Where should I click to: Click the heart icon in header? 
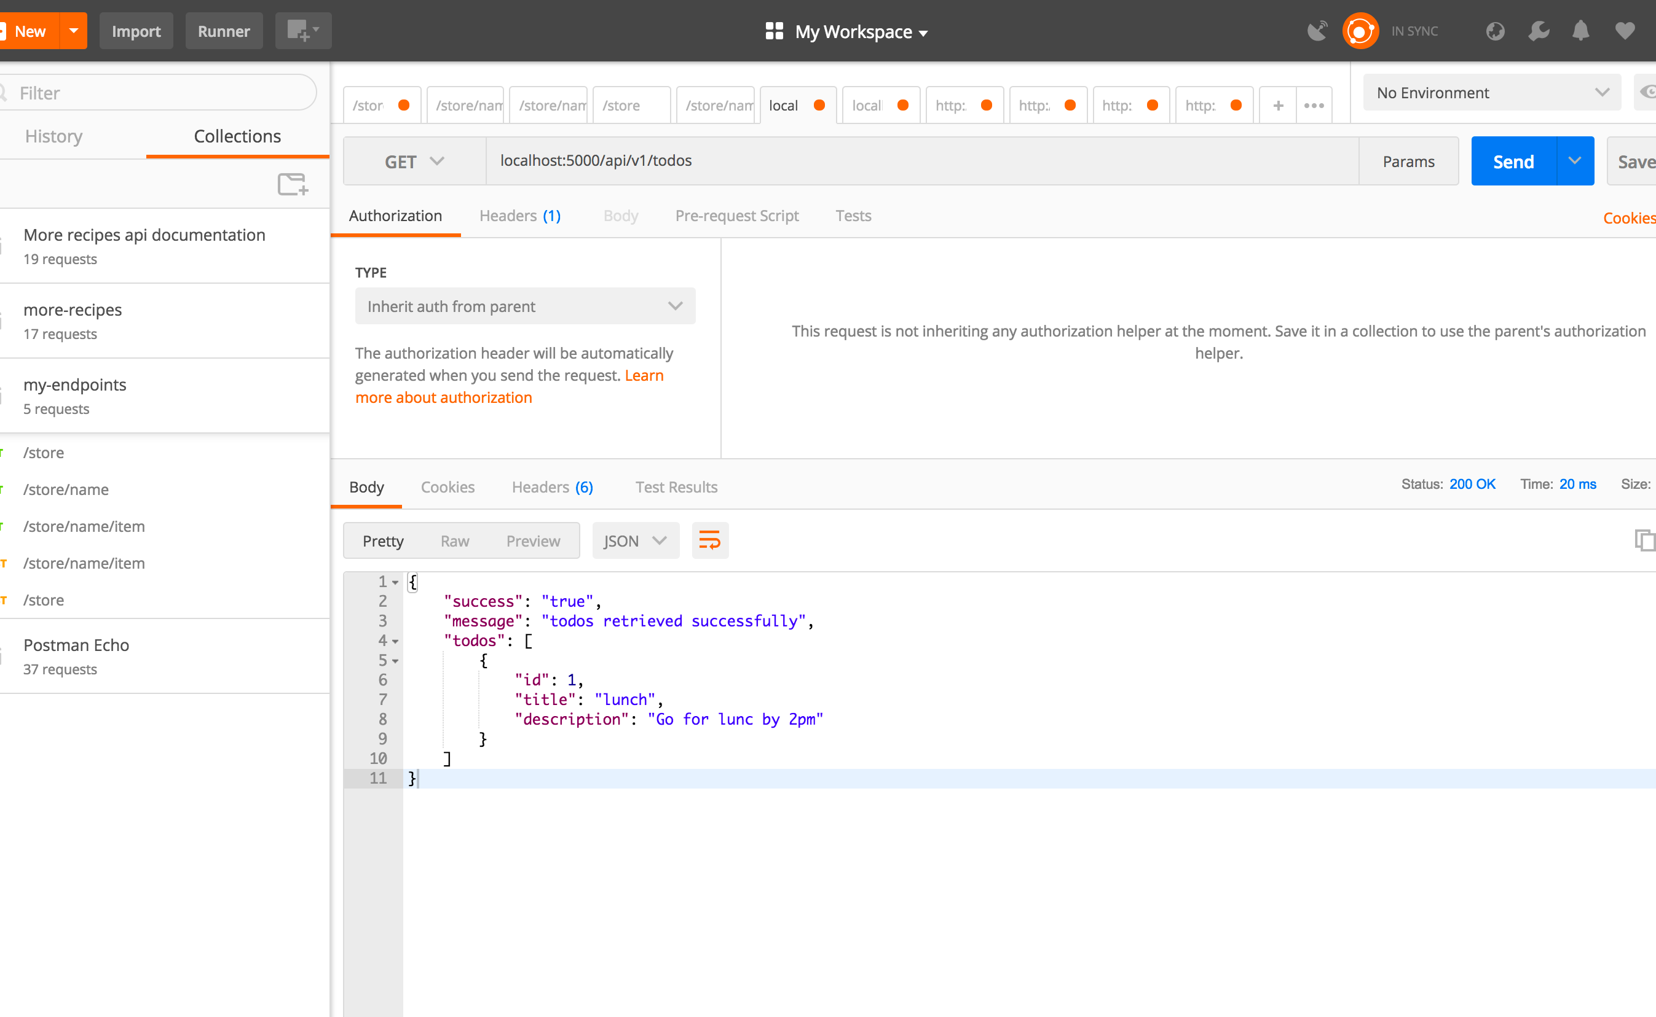pos(1625,31)
